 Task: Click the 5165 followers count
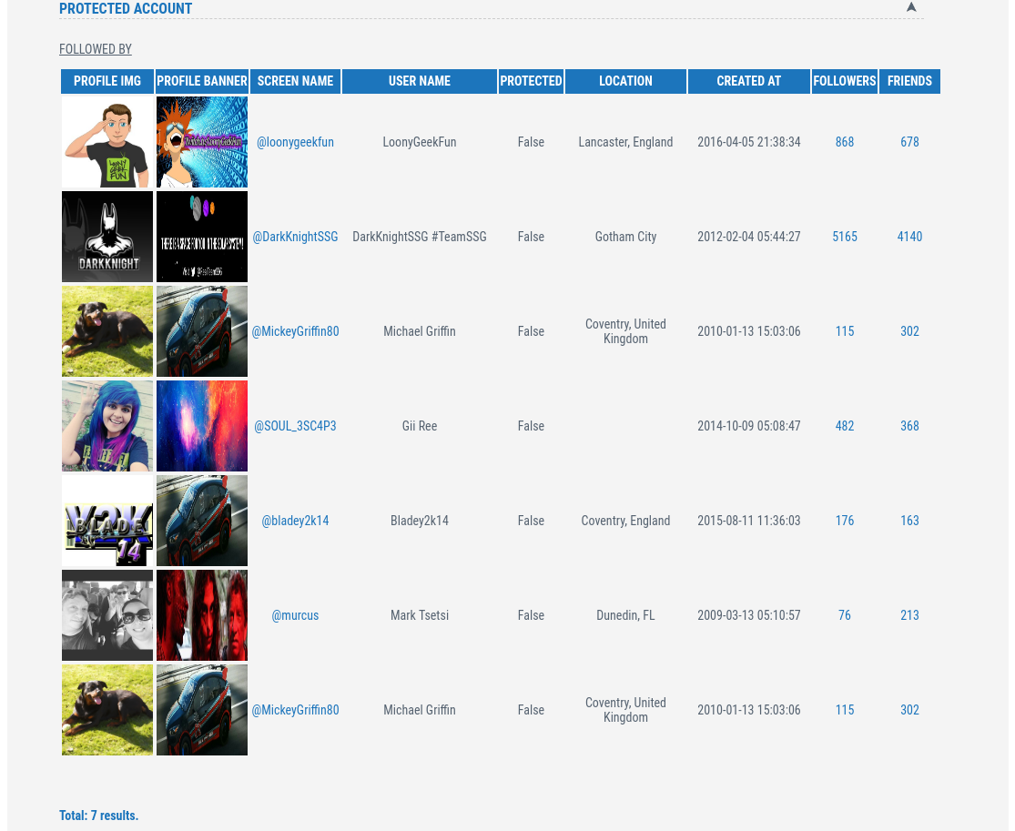[845, 237]
